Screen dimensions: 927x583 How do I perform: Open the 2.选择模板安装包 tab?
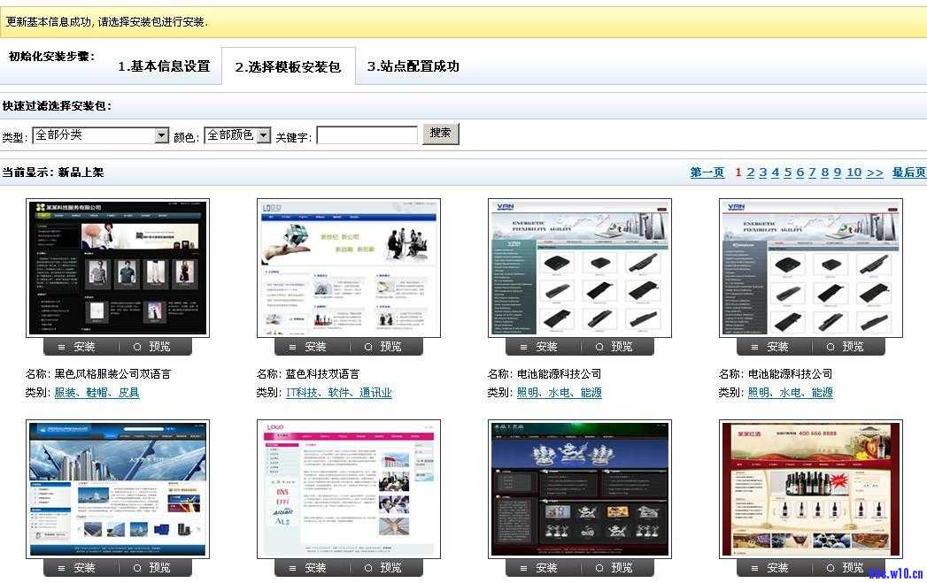288,67
